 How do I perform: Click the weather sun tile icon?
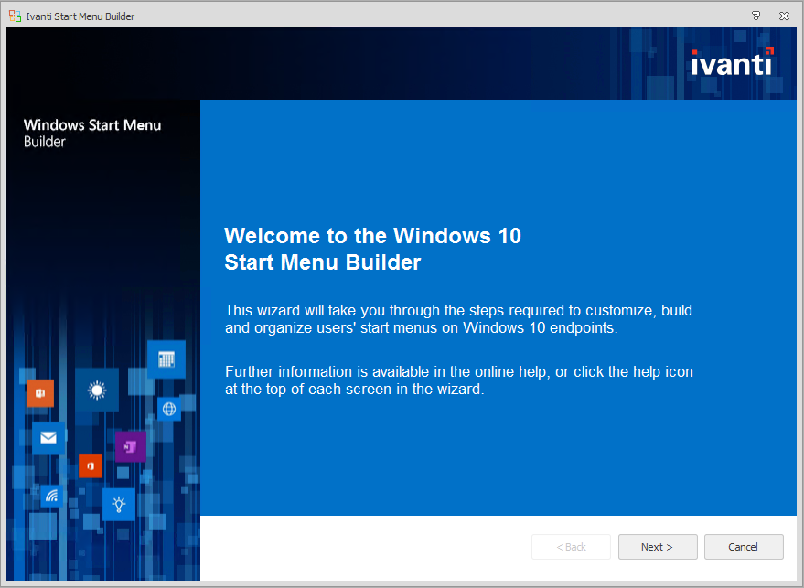(x=96, y=390)
